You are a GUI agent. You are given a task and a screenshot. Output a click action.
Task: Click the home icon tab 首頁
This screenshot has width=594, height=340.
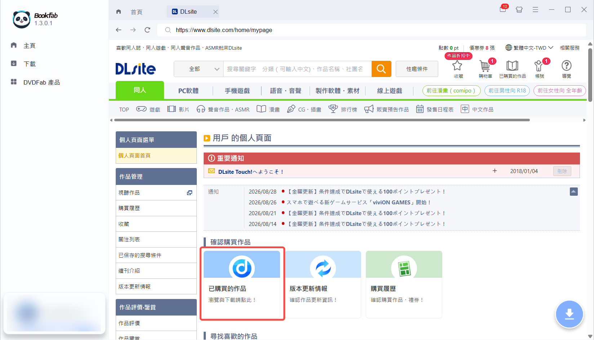point(130,12)
